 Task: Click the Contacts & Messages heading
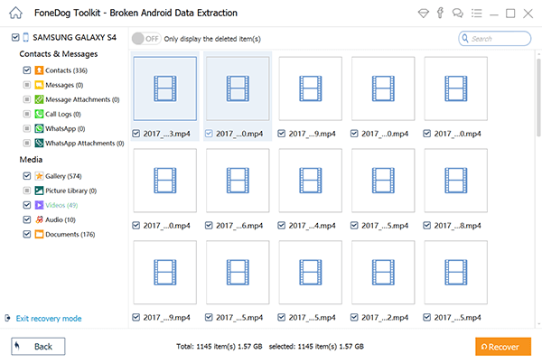[x=59, y=54]
